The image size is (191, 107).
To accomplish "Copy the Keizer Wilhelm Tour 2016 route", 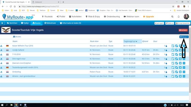I will coord(173,46).
